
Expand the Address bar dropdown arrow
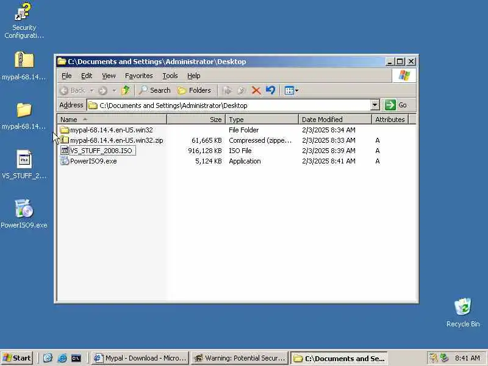375,105
